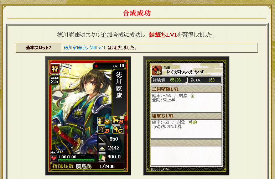Click the 徳川家康(ランク0)Lv20 link
The height and width of the screenshot is (179, 275).
click(84, 47)
